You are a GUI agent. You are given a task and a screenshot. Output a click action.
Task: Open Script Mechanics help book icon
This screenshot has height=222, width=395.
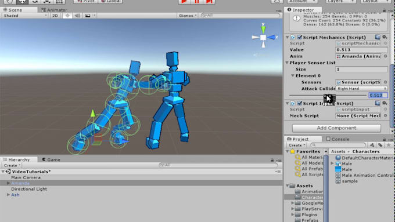pyautogui.click(x=378, y=37)
